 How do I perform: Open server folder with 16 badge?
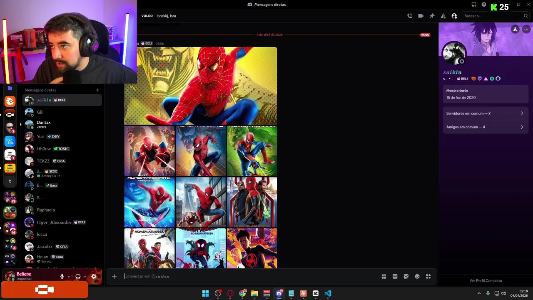[x=10, y=228]
